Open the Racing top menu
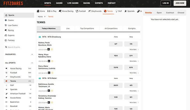Image resolution: width=190 pixels, height=110 pixels. [87, 3]
